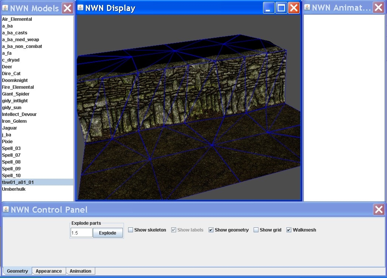387x278 pixels.
Task: Click the Java icon in NWN Models title bar
Action: pyautogui.click(x=5, y=8)
